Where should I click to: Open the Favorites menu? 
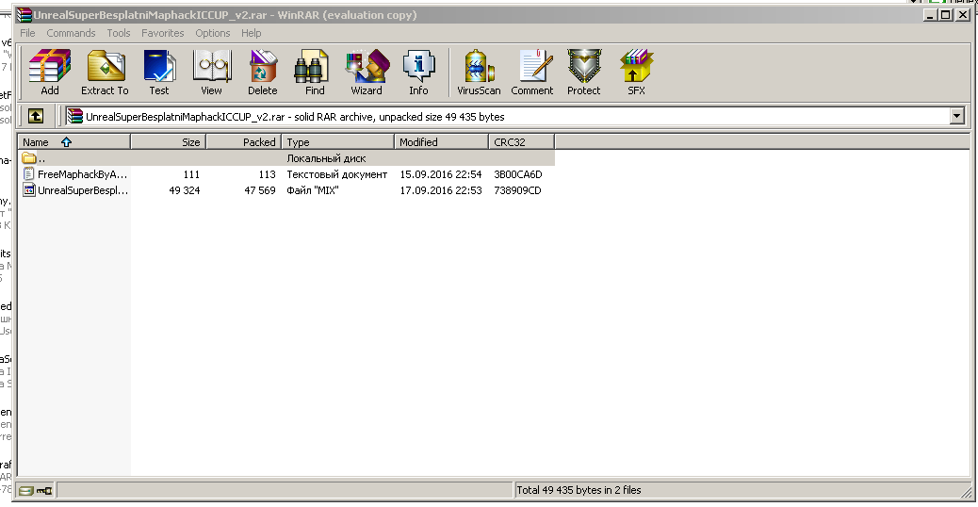click(x=162, y=33)
